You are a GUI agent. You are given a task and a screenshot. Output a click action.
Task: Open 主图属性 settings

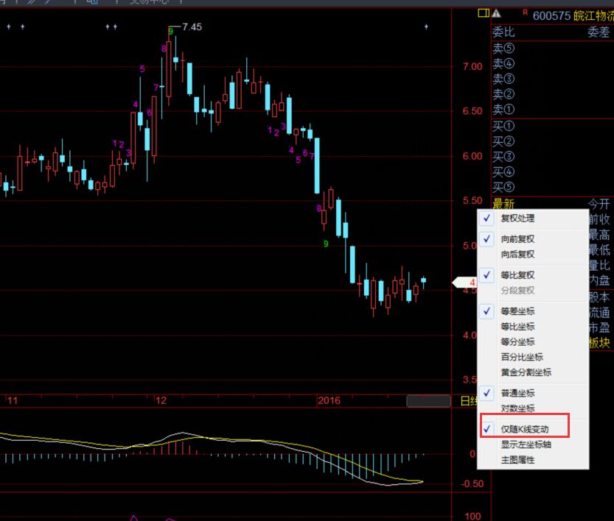pos(517,460)
